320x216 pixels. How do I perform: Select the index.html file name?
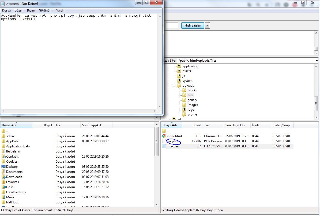(174, 136)
